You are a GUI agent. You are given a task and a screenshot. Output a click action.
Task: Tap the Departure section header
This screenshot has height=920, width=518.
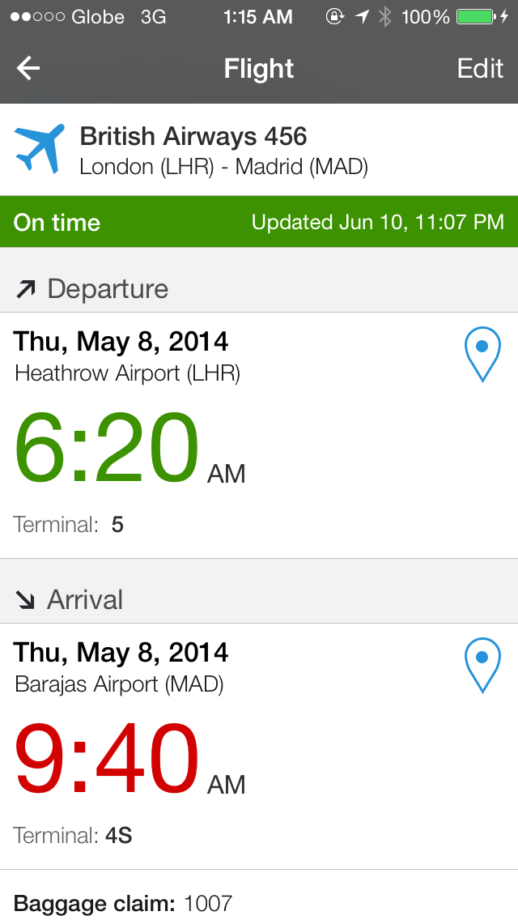108,289
